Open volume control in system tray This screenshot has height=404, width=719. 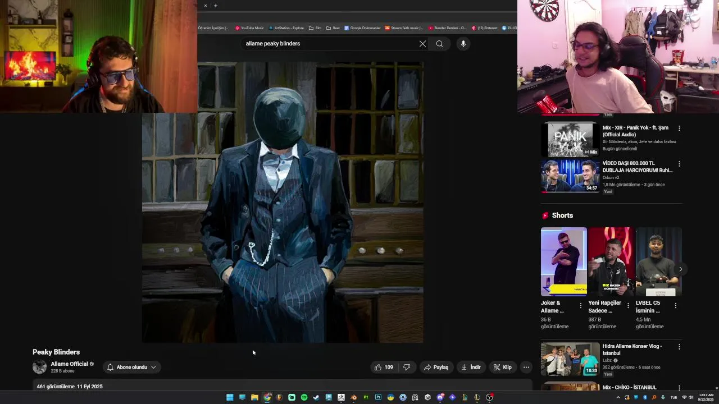[x=691, y=397]
